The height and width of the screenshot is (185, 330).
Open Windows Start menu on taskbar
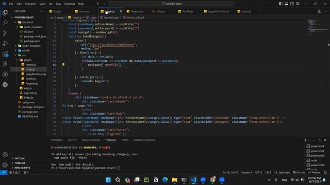click(108, 180)
